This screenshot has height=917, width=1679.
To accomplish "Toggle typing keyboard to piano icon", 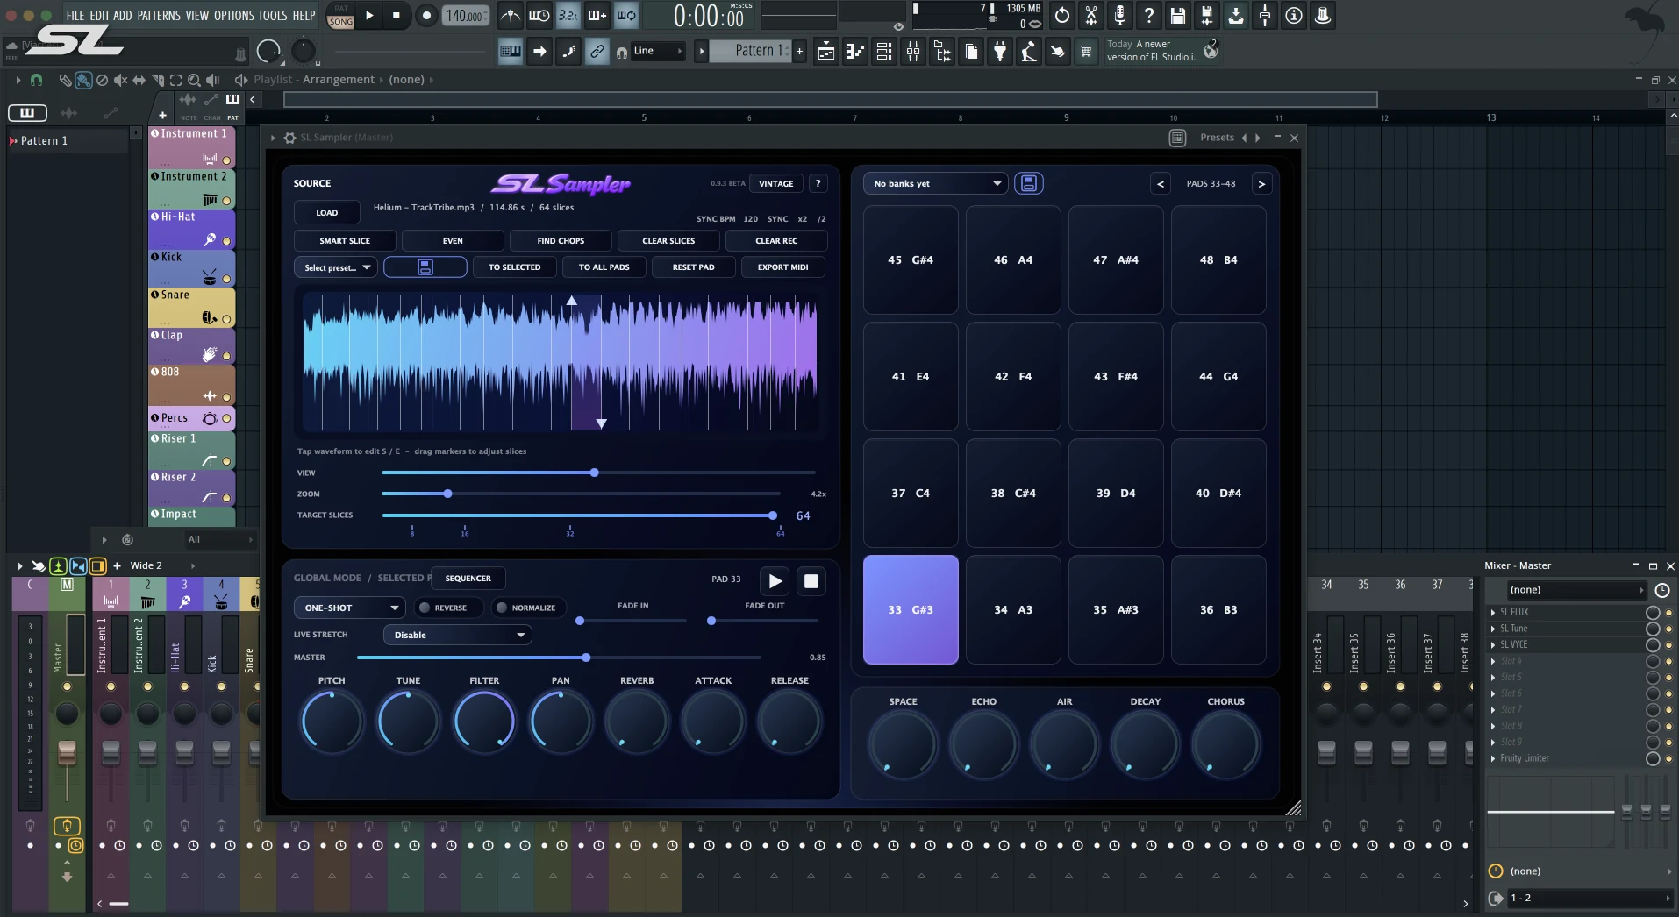I will (511, 52).
